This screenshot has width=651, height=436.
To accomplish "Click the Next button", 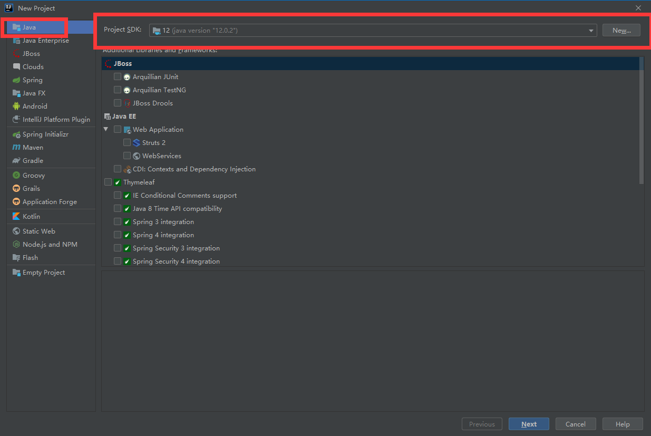I will (529, 424).
